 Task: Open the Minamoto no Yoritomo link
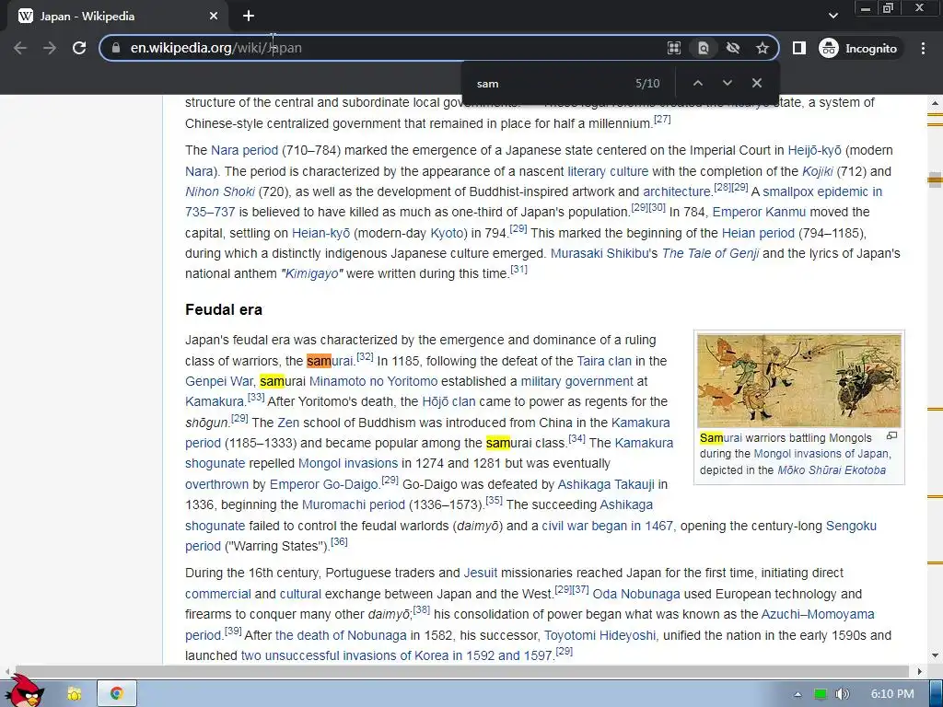(373, 382)
